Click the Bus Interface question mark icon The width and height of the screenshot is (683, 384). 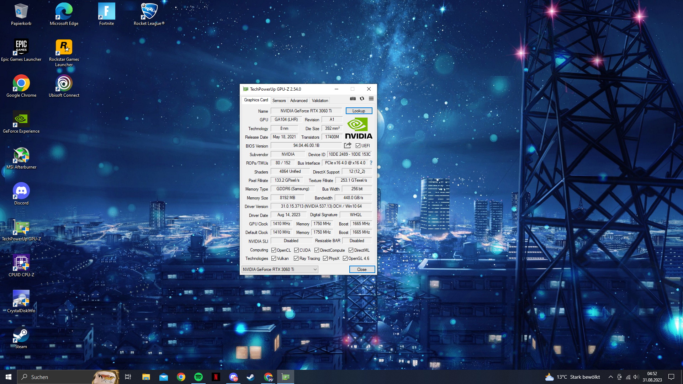pyautogui.click(x=371, y=163)
